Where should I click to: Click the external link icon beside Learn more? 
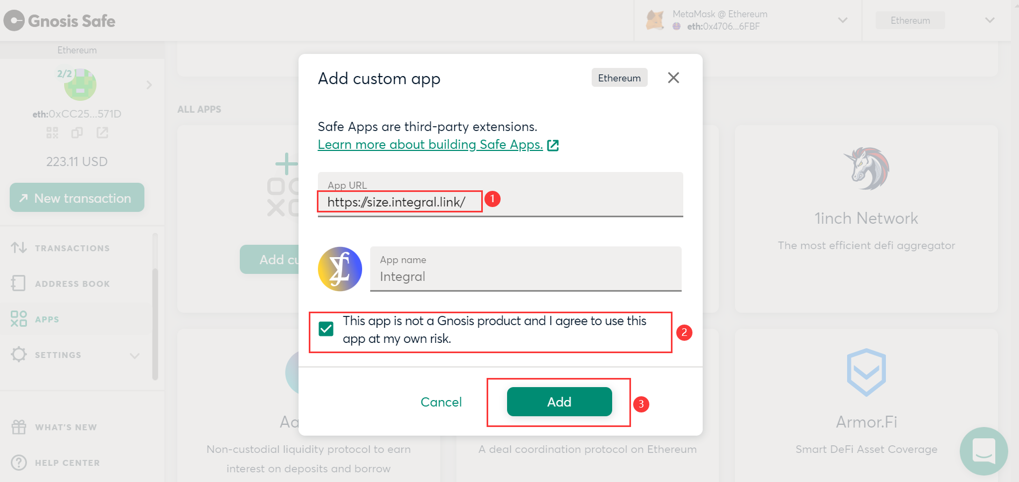tap(553, 145)
